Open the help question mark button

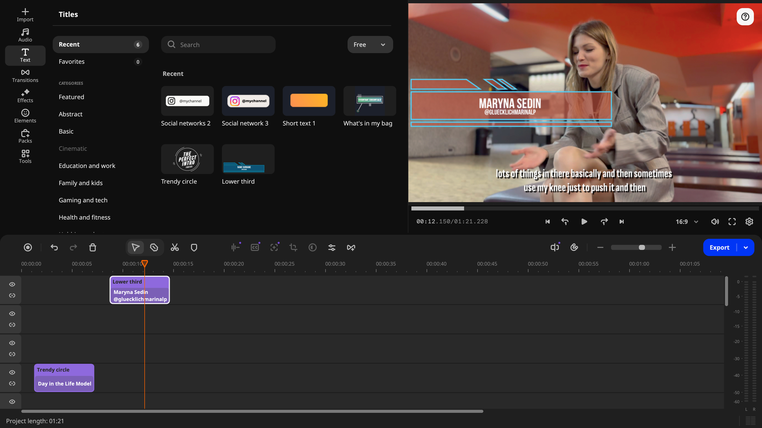[745, 16]
